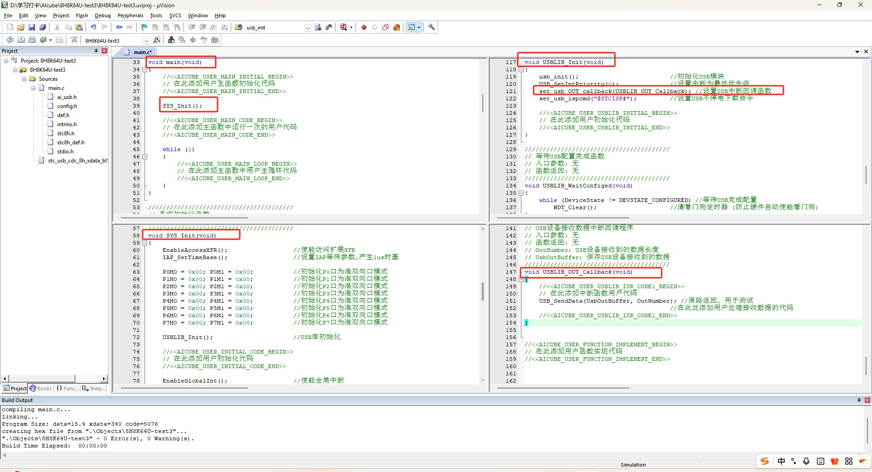Unindent selected lines icon
The height and width of the screenshot is (472, 872).
pos(203,27)
